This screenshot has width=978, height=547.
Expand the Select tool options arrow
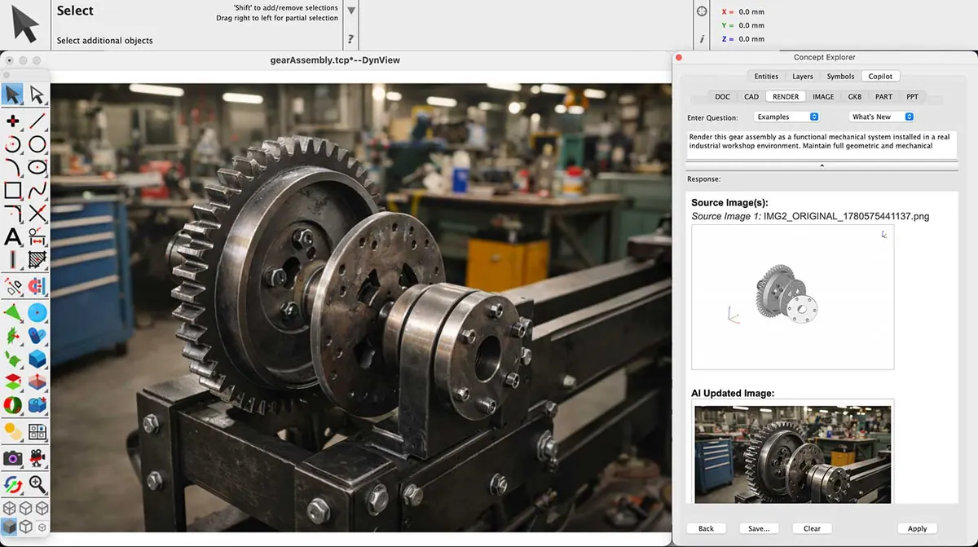[x=351, y=11]
